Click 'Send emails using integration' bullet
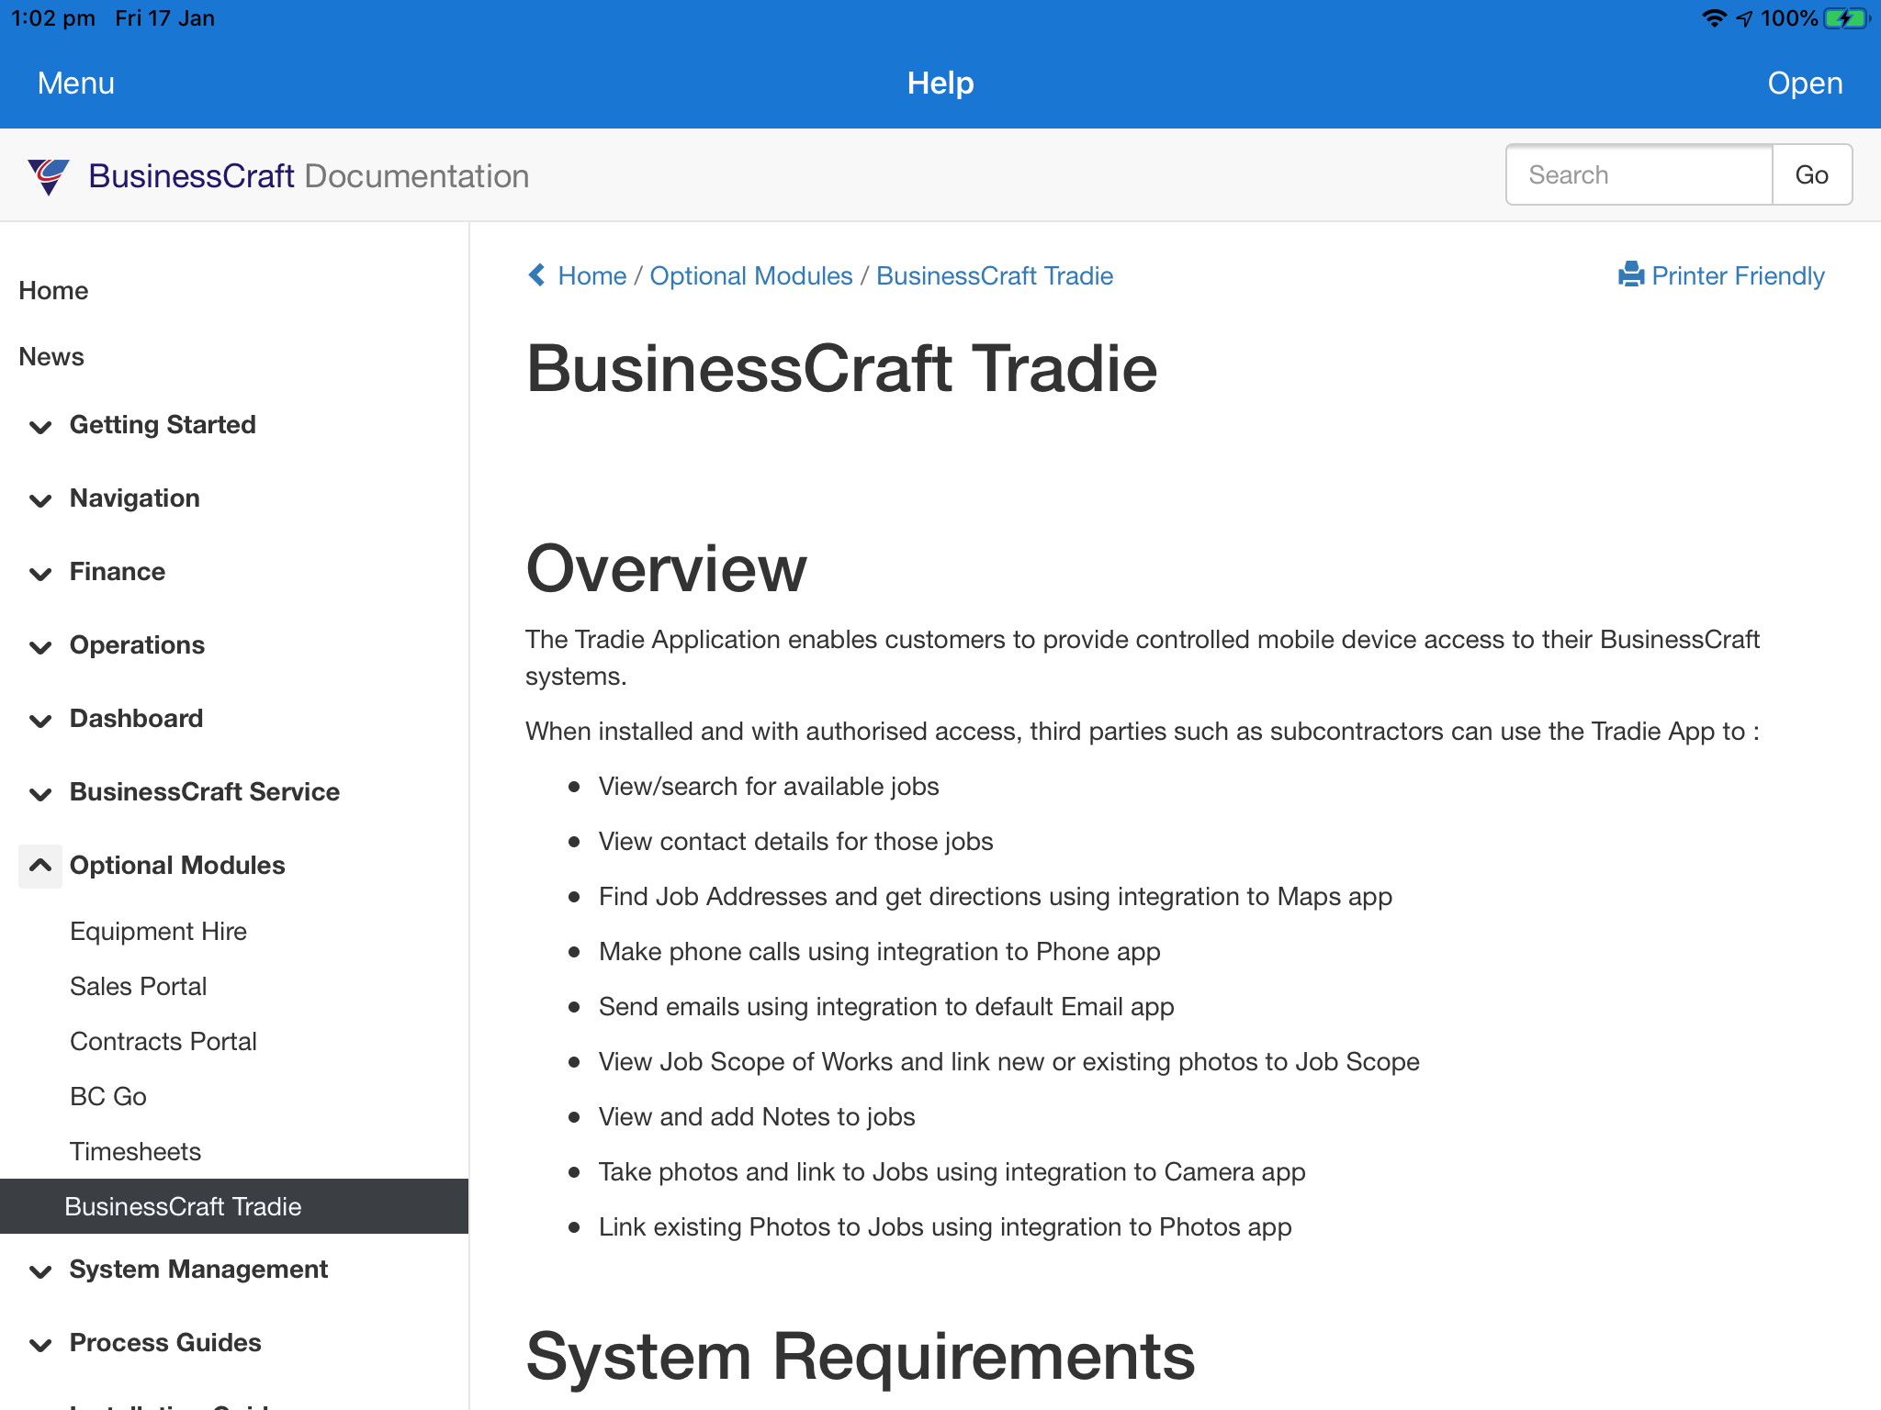Image resolution: width=1881 pixels, height=1410 pixels. pos(886,1006)
